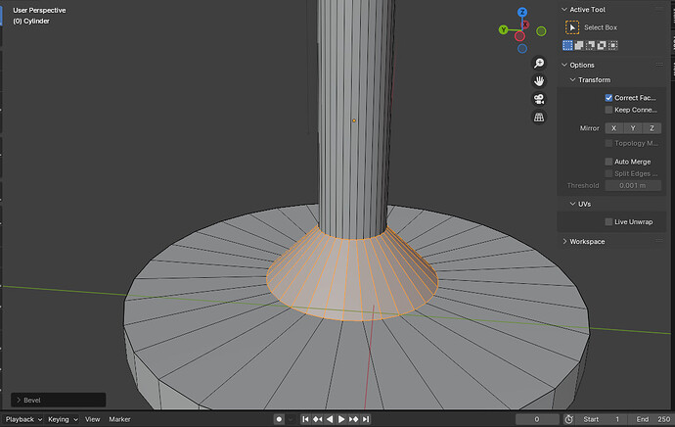
Task: Jump to the previous keyframe
Action: point(318,419)
